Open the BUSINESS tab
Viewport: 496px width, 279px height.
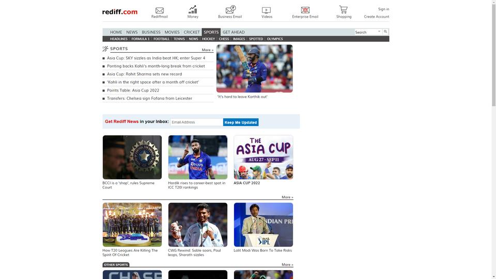pos(151,32)
